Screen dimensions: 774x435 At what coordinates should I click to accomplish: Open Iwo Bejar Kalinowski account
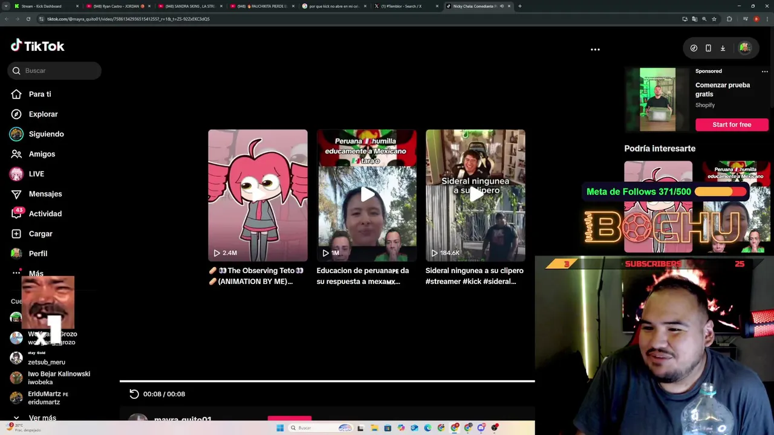[x=50, y=378]
